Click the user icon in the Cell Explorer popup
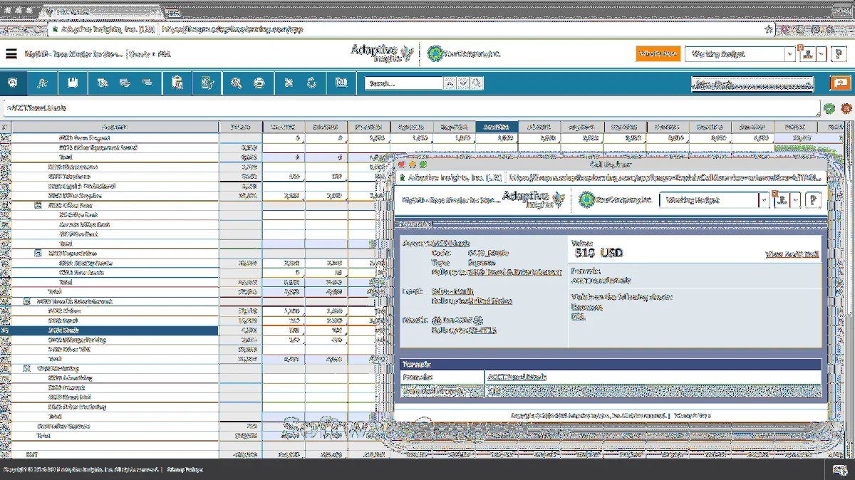Viewport: 855px width, 480px height. point(781,200)
